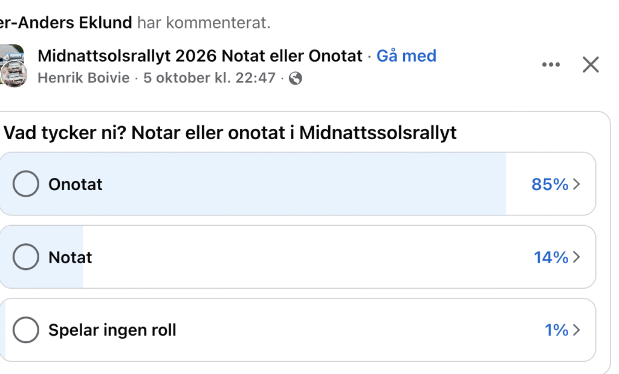Open Per-Anders Eklund's profile
Image resolution: width=619 pixels, height=374 pixels.
[65, 23]
